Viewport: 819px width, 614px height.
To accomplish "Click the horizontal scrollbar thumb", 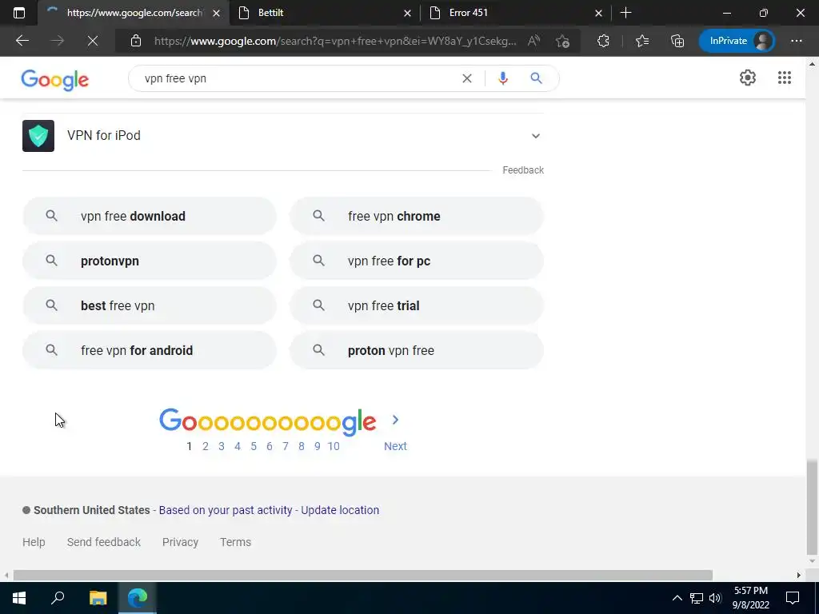I will (363, 576).
